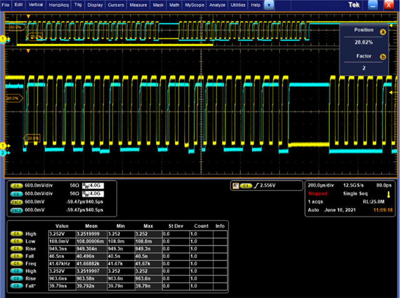The height and width of the screenshot is (298, 400).
Task: Click the 2.556V trigger level readout
Action: tap(266, 186)
